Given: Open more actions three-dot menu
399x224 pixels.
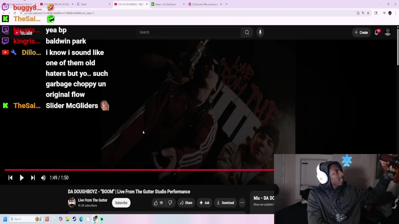Looking at the screenshot, I should pos(242,203).
